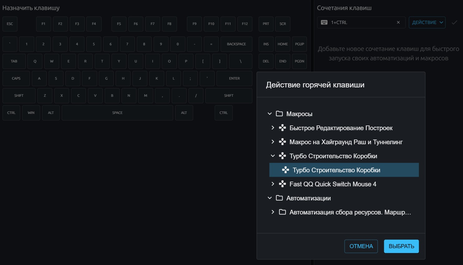463x265 pixels.
Task: Click the ESC key on the virtual keyboard
Action: (10, 24)
